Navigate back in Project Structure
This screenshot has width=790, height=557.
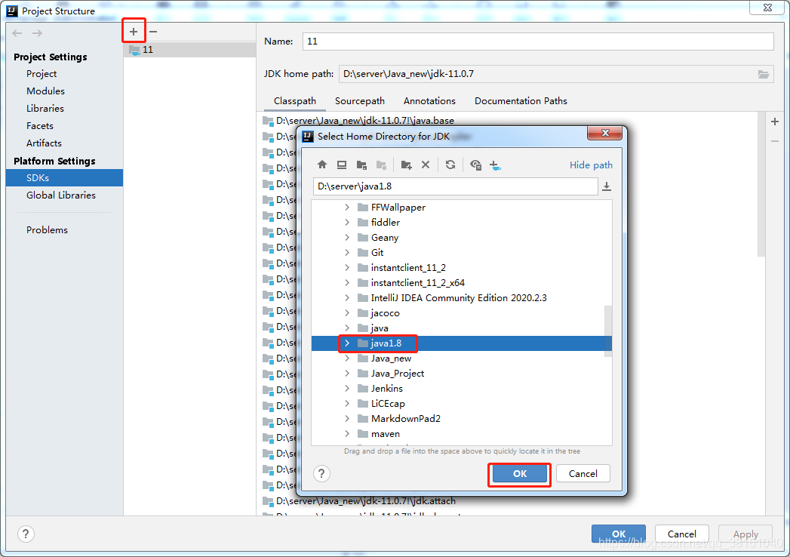click(x=17, y=33)
